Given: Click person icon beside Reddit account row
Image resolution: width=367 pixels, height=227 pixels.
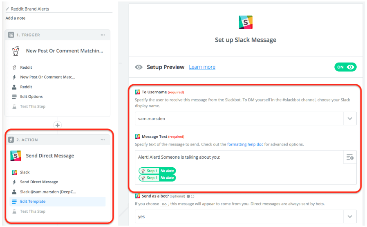Looking at the screenshot, I should (14, 87).
